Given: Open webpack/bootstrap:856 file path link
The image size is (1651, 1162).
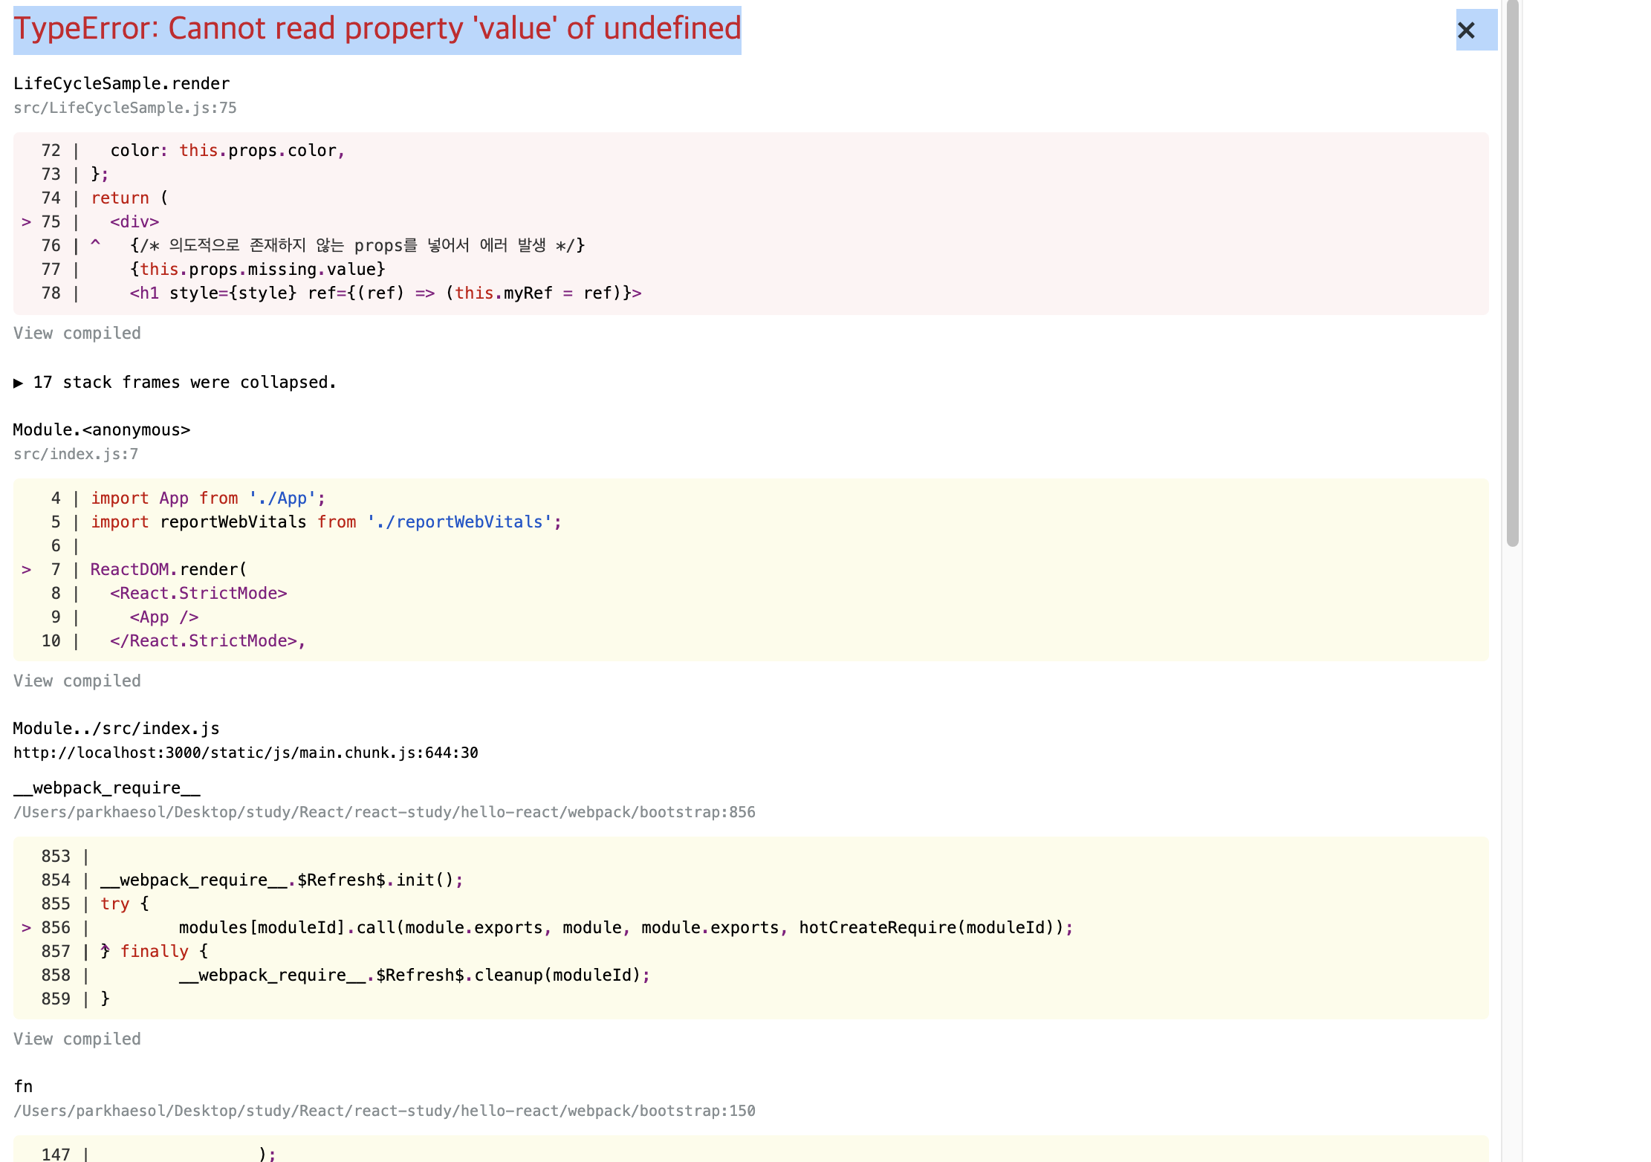Looking at the screenshot, I should (x=384, y=813).
